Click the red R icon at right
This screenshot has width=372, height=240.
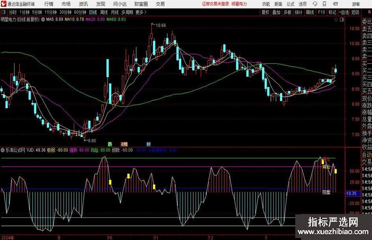click(369, 12)
